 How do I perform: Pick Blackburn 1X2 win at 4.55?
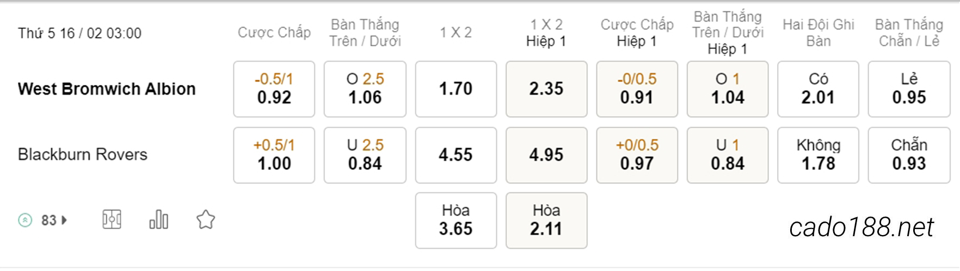pos(456,155)
